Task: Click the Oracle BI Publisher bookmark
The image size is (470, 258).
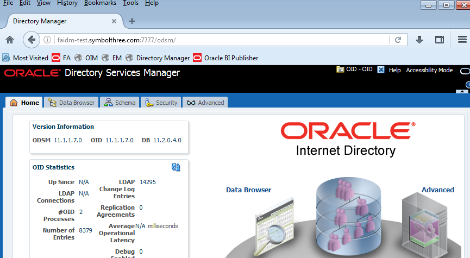Action: (x=230, y=58)
